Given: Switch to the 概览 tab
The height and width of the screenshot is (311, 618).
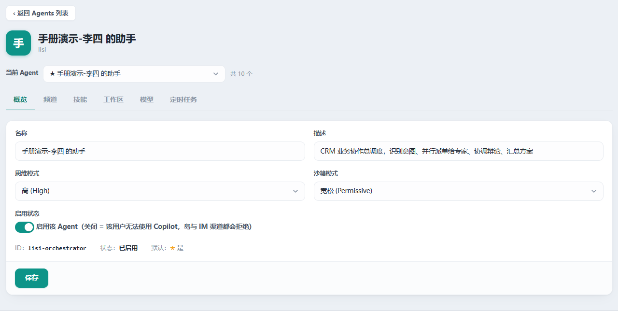Looking at the screenshot, I should tap(20, 99).
